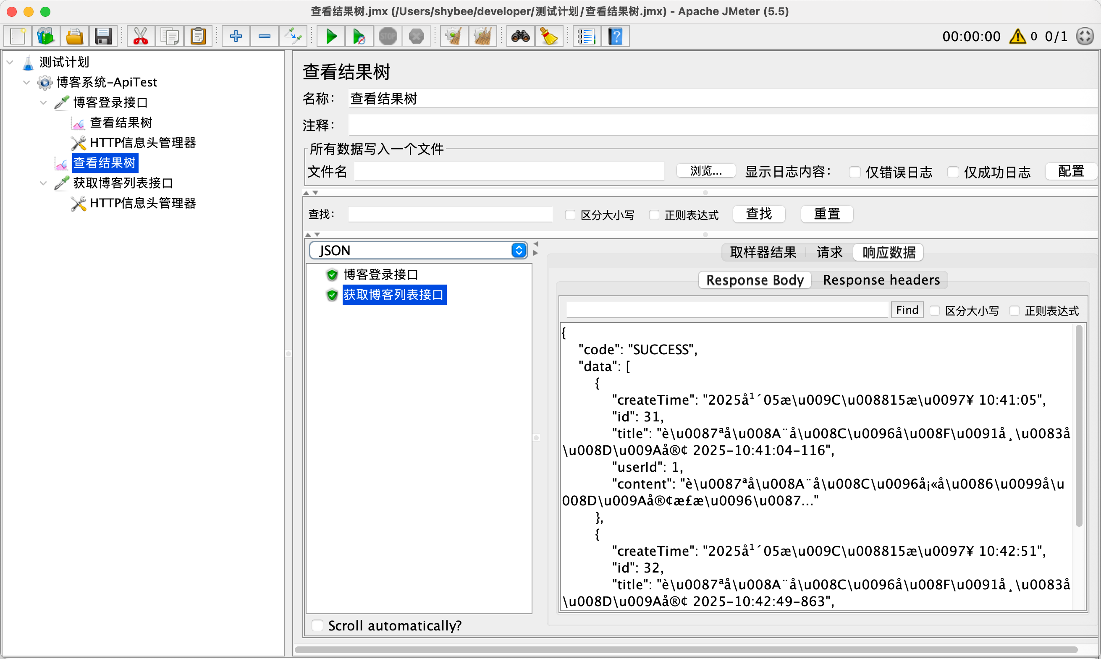
Task: Open the JSON renderer dropdown
Action: pos(418,251)
